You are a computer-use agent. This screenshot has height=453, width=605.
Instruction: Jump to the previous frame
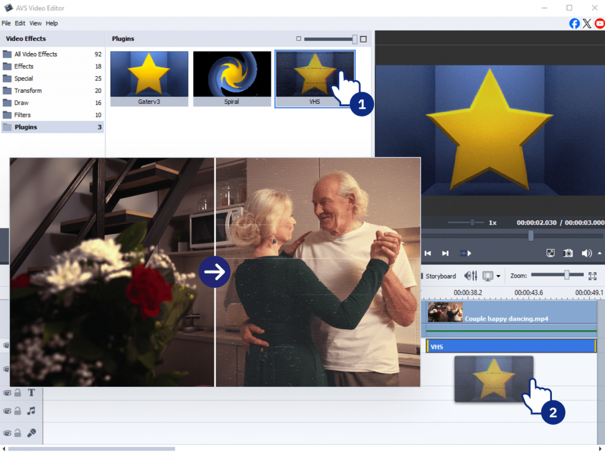pos(428,253)
